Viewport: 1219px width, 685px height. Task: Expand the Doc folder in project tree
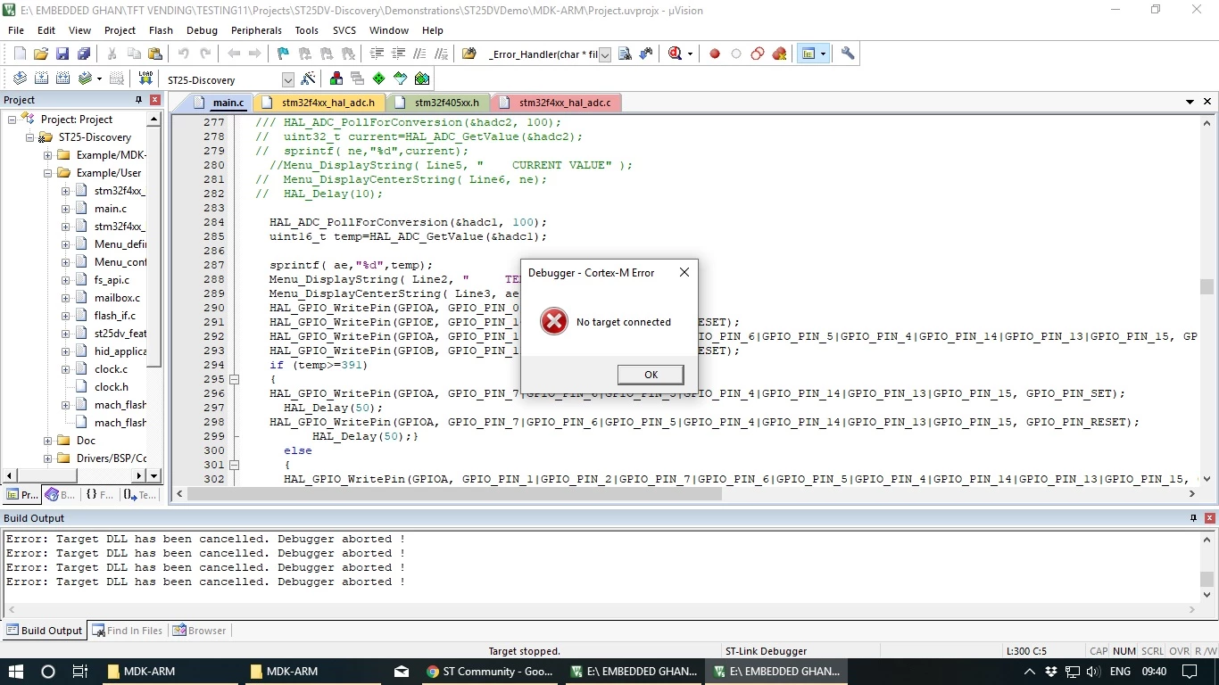tap(48, 441)
